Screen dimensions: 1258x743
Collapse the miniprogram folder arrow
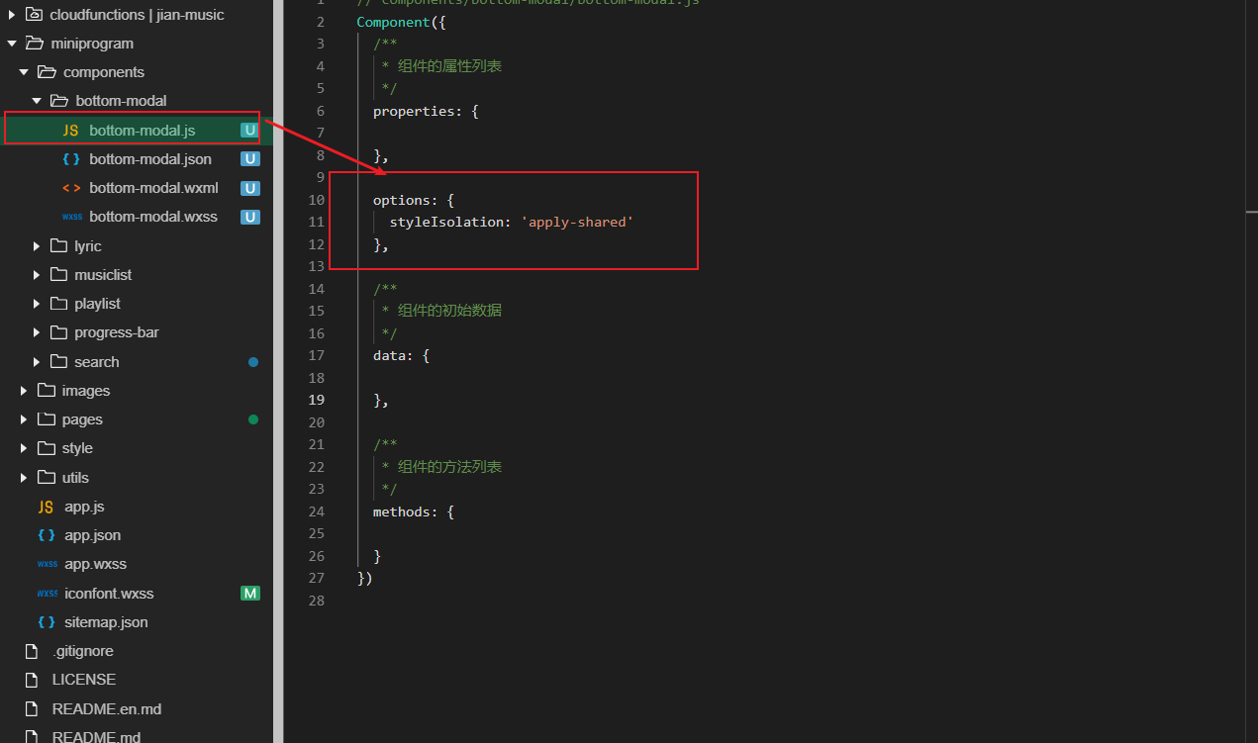[12, 44]
